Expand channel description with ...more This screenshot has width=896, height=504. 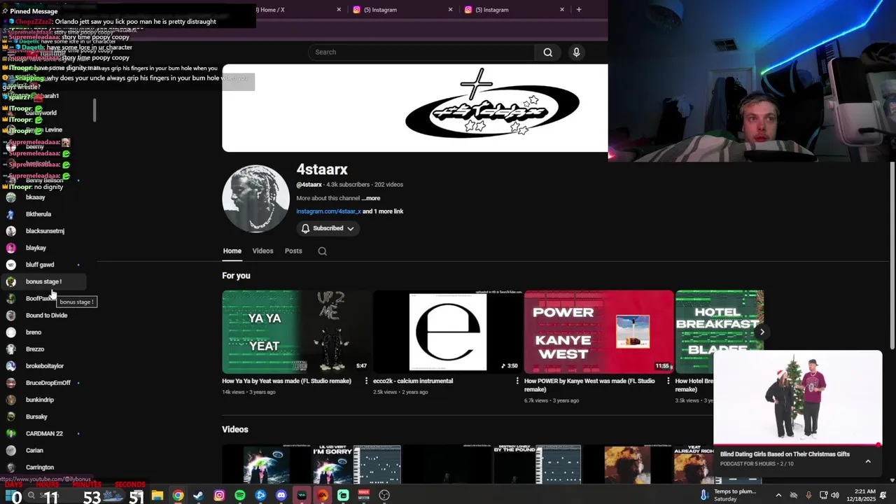371,198
